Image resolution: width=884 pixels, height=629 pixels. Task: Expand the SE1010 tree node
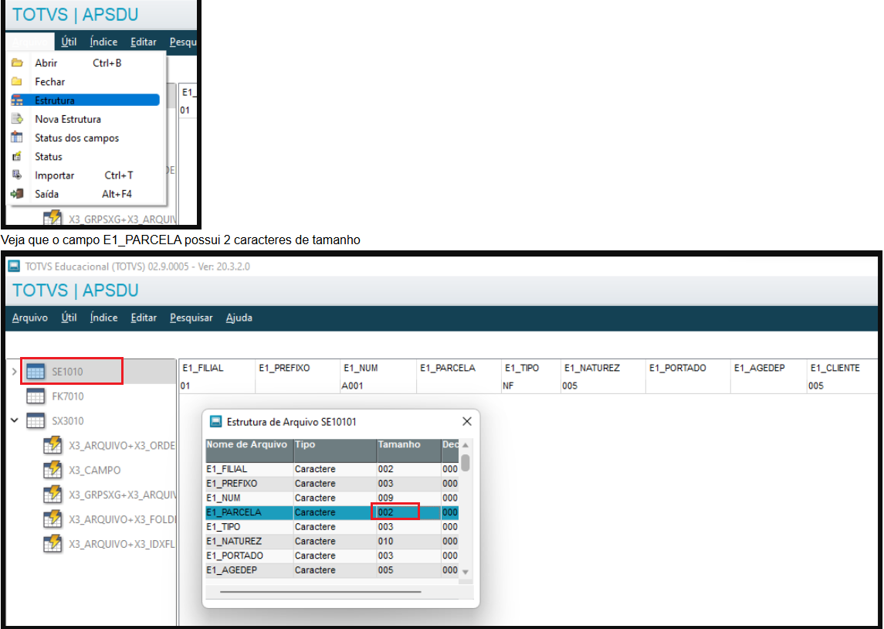point(14,372)
